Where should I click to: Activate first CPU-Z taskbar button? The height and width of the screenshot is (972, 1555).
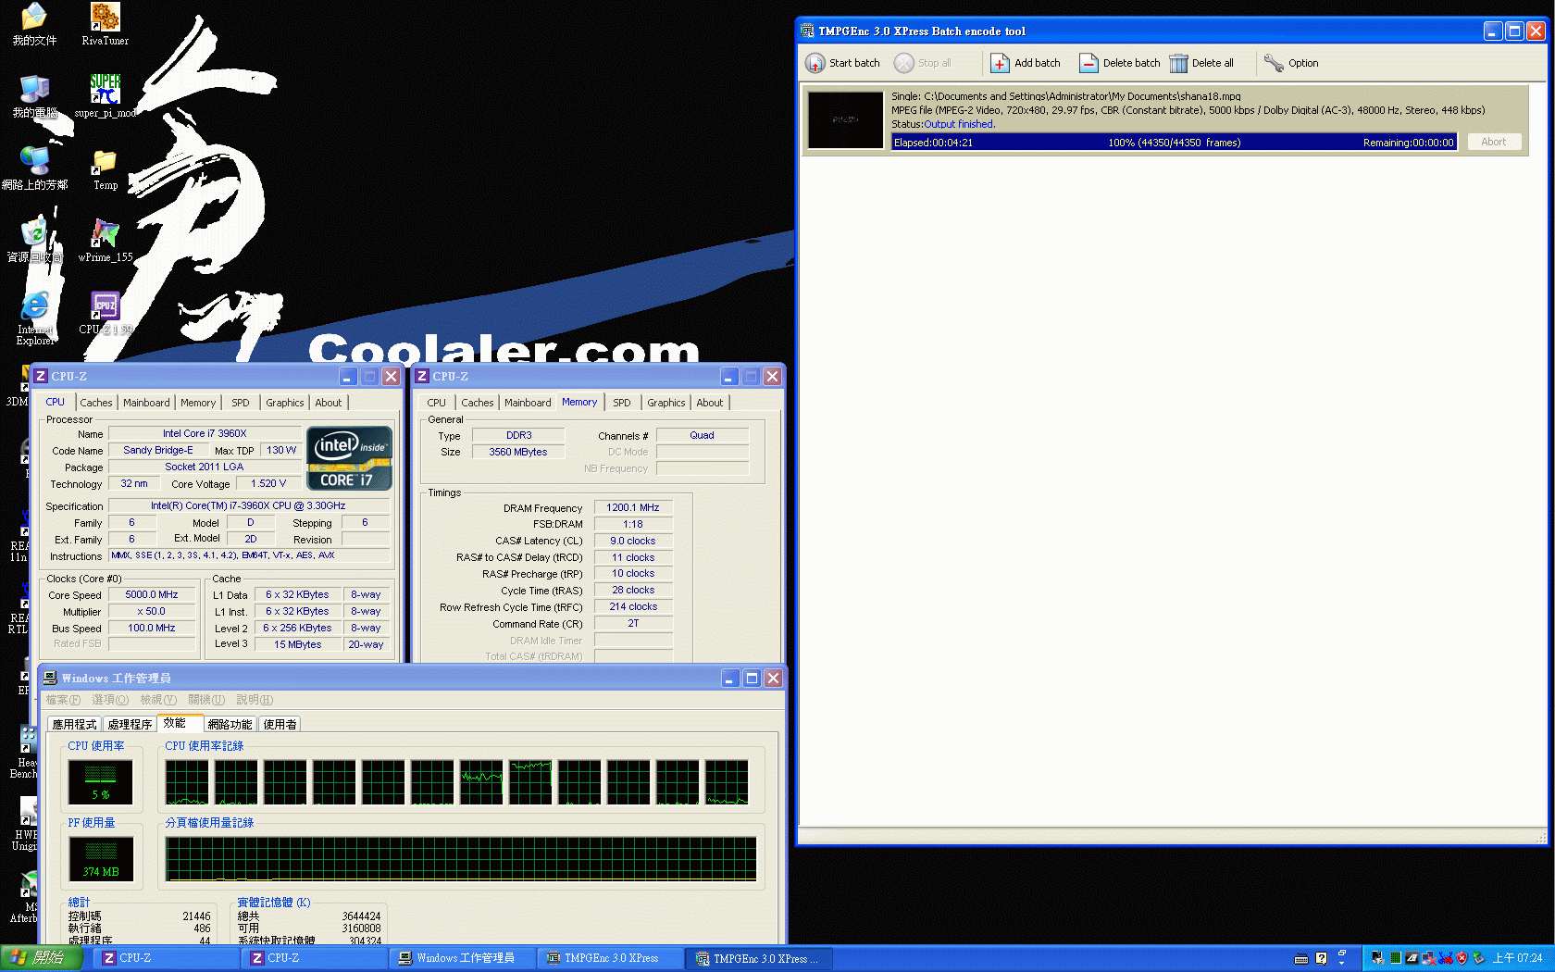click(x=168, y=958)
